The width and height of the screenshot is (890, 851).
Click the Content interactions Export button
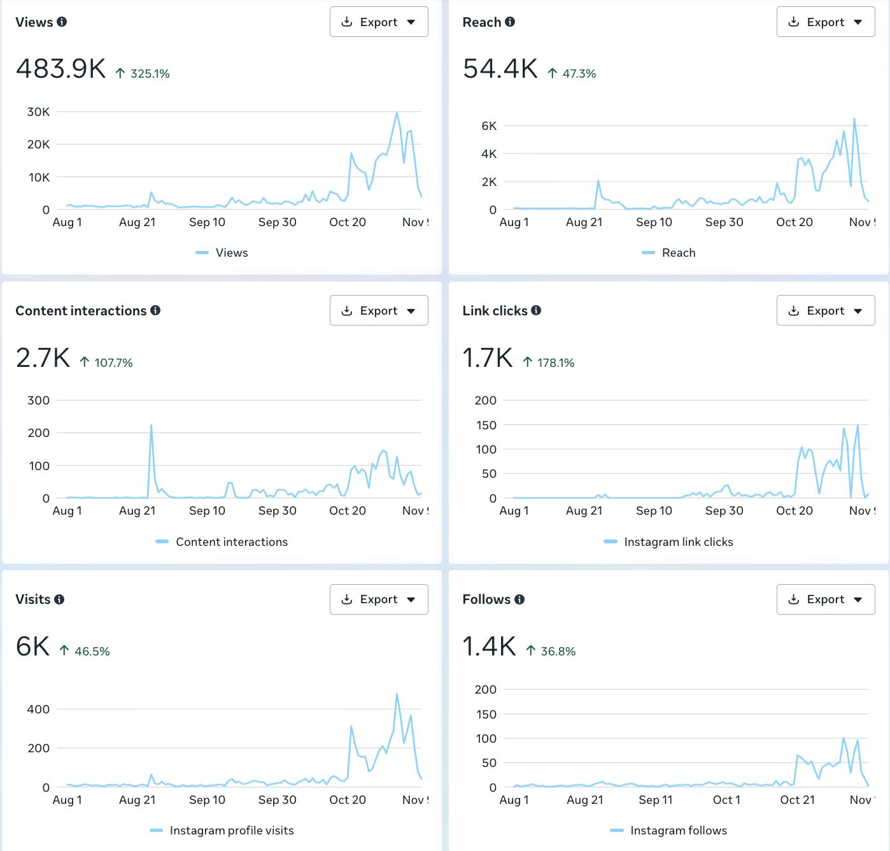click(379, 310)
